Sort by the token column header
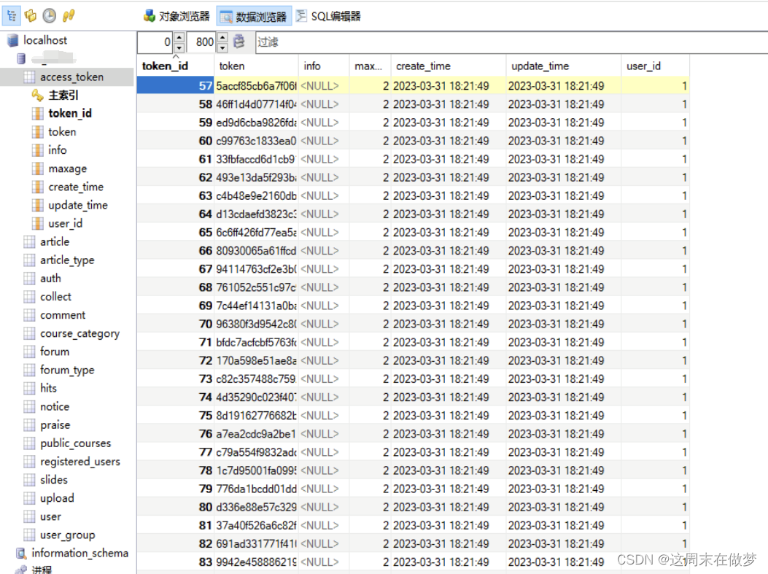Image resolution: width=768 pixels, height=574 pixels. click(256, 66)
